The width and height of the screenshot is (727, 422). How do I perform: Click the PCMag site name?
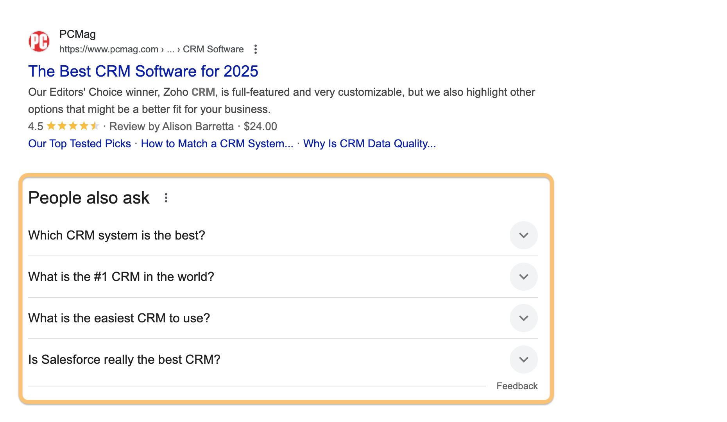pyautogui.click(x=77, y=34)
